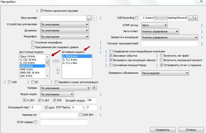The width and height of the screenshot is (206, 133).
Task: Clear the ringtone with the X button
Action: (x=94, y=18)
